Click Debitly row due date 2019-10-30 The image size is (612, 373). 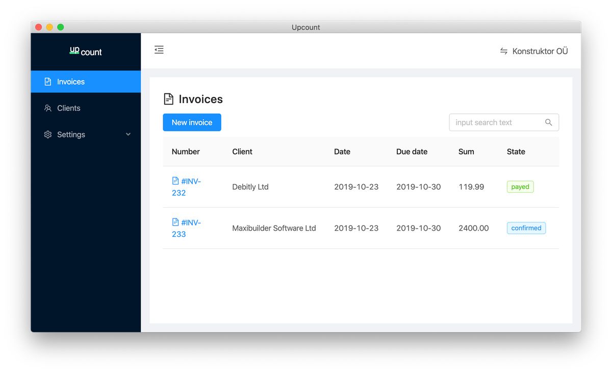coord(419,187)
